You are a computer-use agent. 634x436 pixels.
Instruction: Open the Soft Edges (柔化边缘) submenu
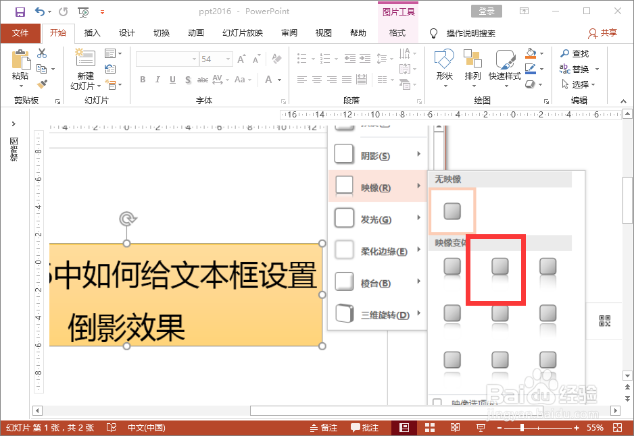[378, 250]
